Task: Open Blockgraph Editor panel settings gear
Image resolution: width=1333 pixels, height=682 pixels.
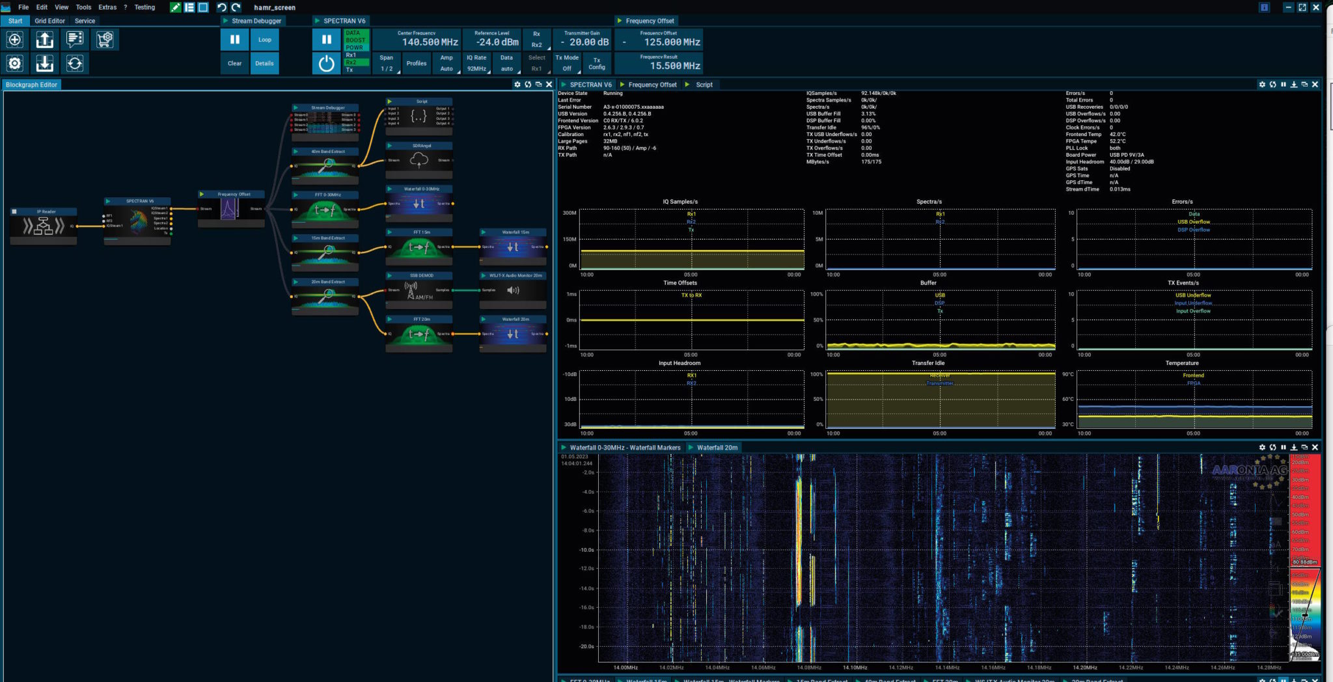Action: coord(517,85)
